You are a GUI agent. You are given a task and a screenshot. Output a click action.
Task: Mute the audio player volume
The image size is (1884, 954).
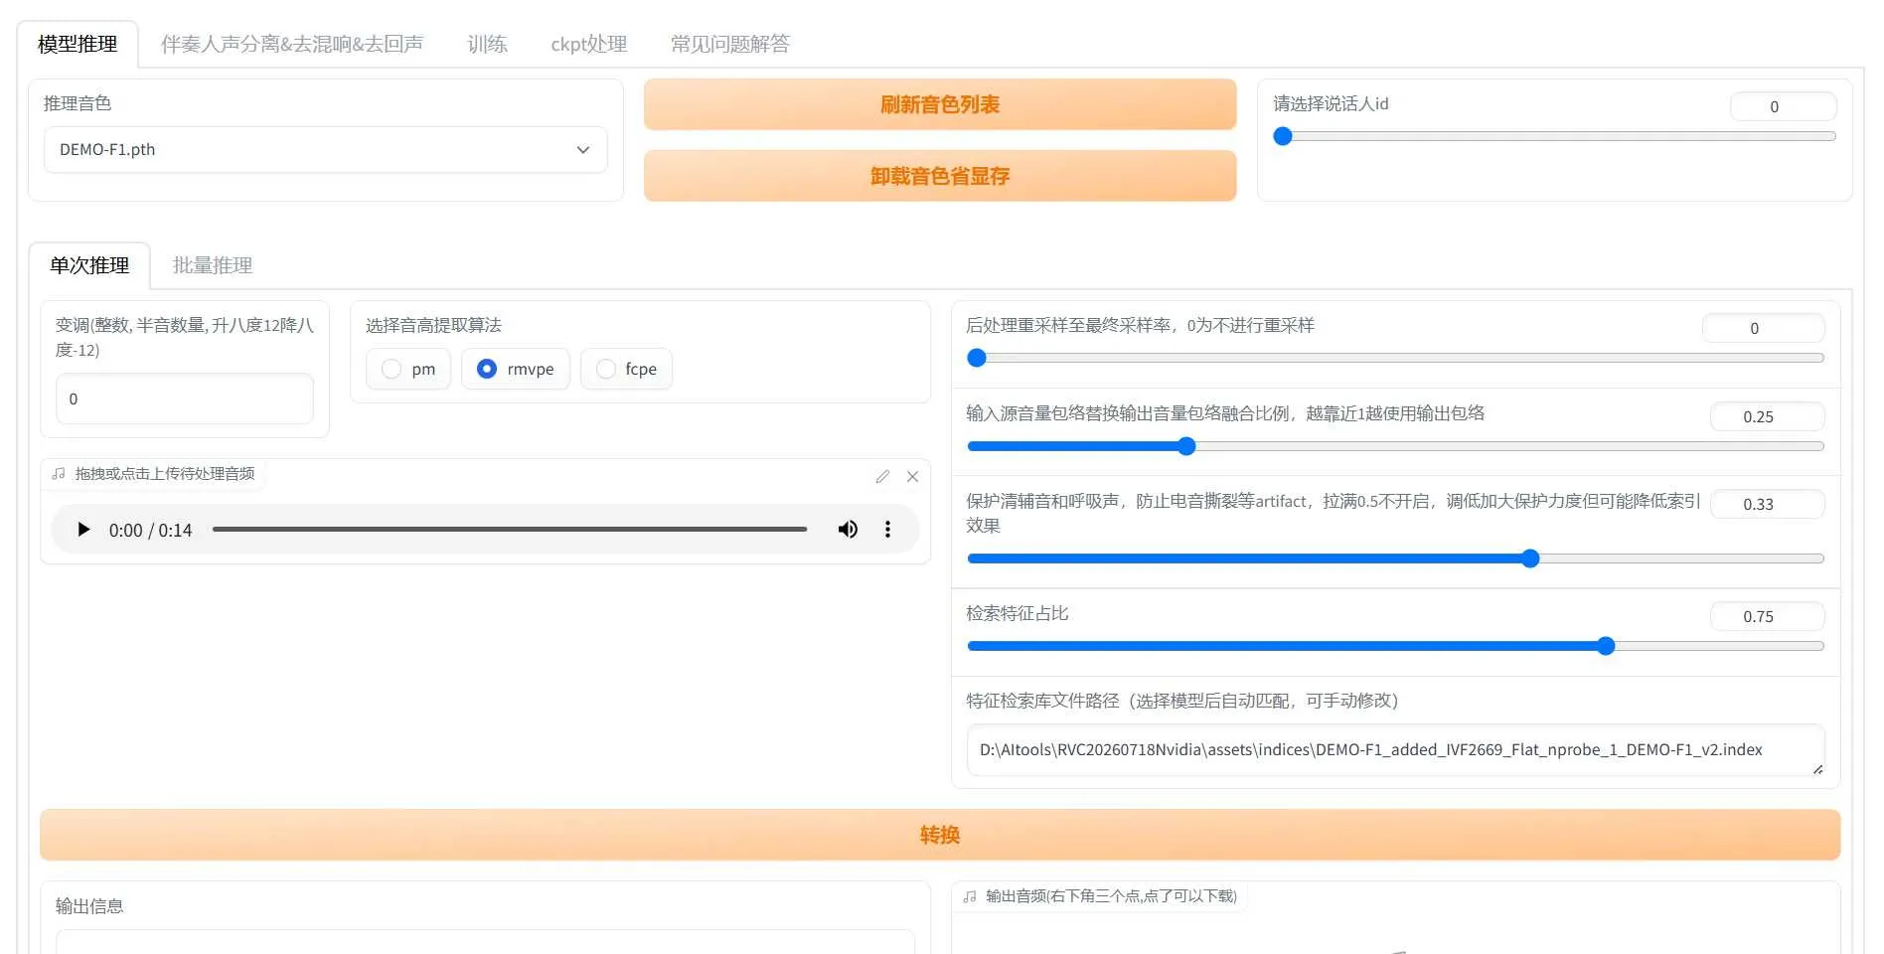[x=848, y=530]
